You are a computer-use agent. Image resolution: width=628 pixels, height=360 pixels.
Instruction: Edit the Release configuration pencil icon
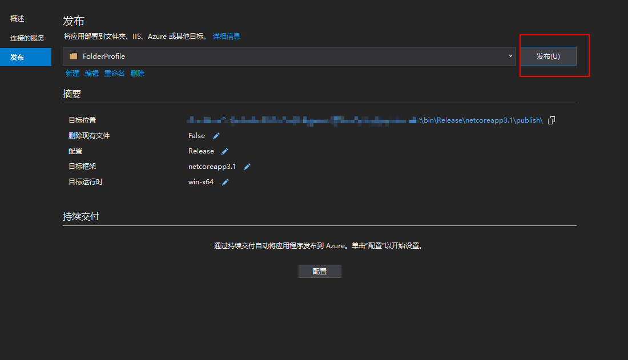click(225, 151)
